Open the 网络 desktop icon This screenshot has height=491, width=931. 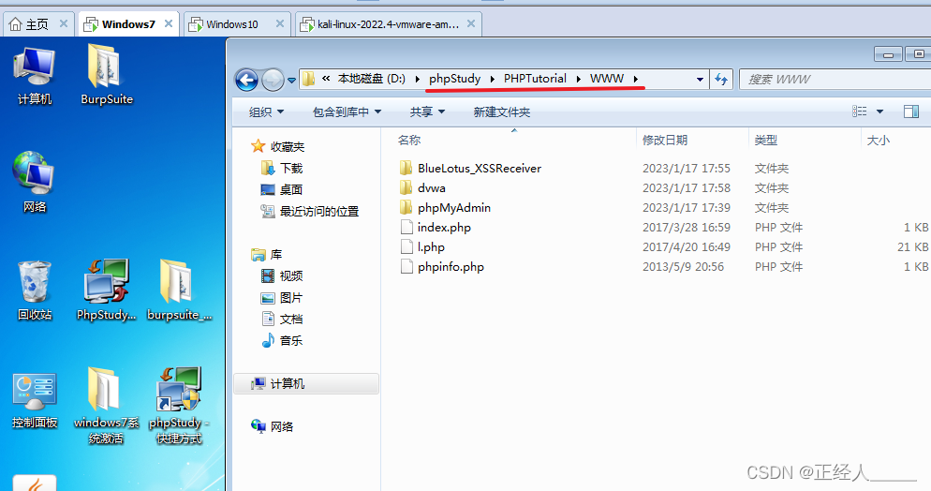tap(35, 183)
